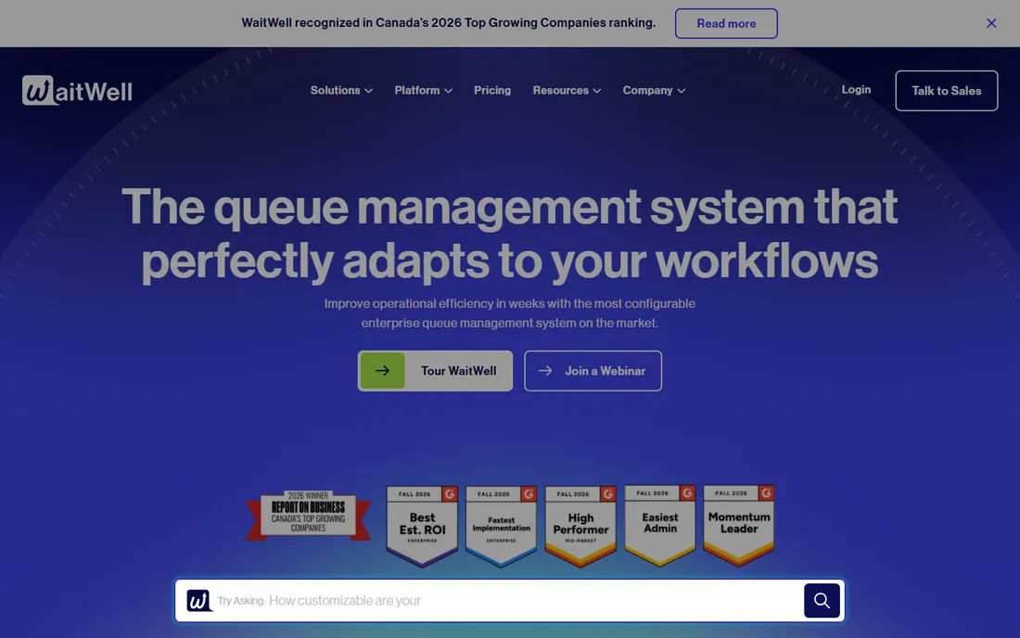Image resolution: width=1020 pixels, height=638 pixels.
Task: Click the Tour WaitWell button label
Action: [459, 371]
